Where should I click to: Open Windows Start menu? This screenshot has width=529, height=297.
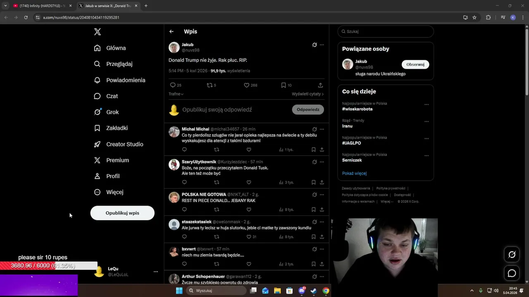coord(179,290)
